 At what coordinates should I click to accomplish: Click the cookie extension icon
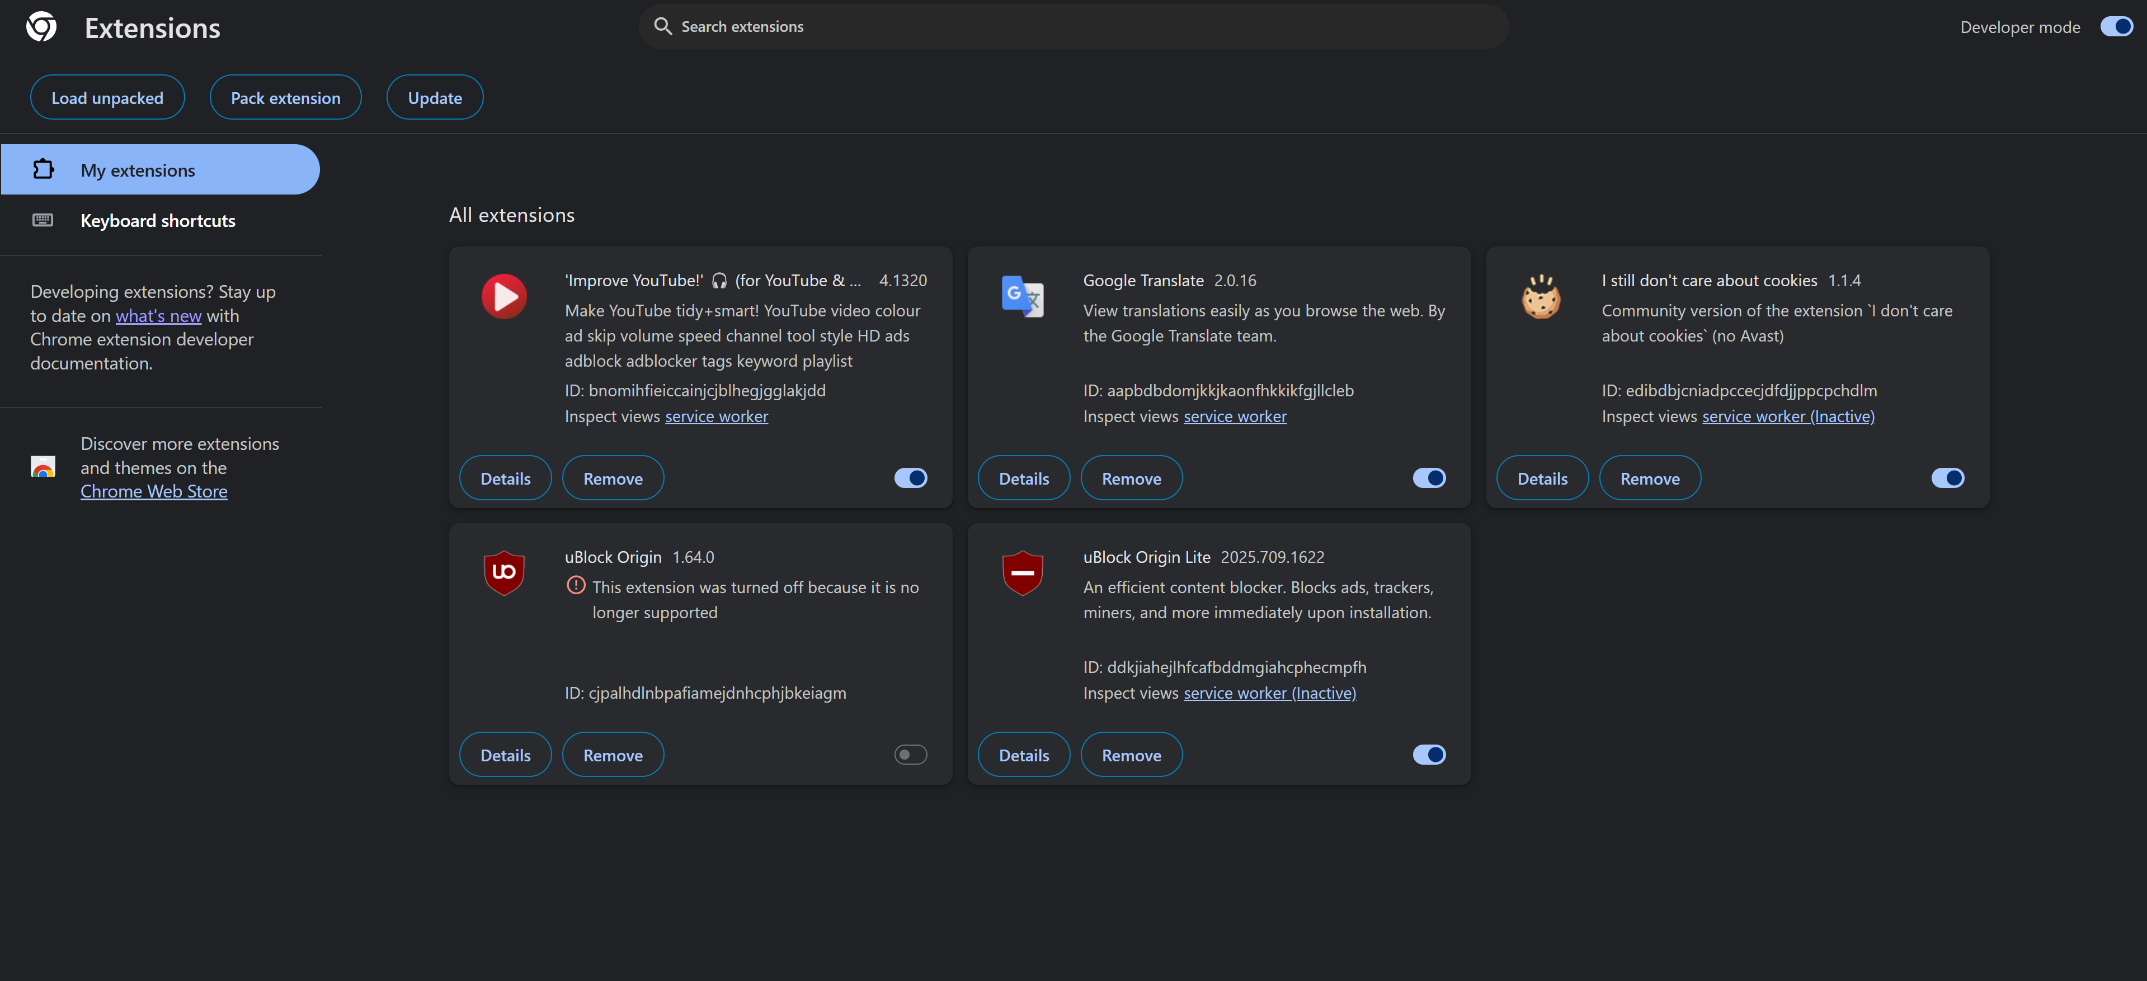[x=1541, y=296]
